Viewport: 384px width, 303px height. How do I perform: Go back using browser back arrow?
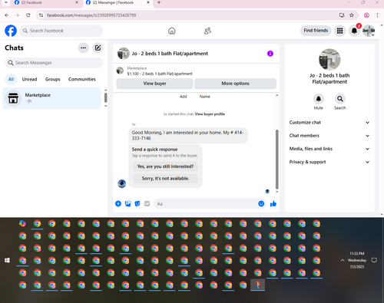tap(7, 15)
